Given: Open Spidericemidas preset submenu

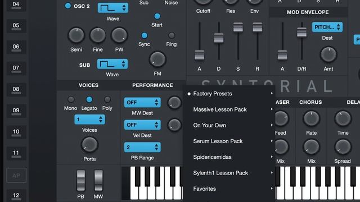Looking at the screenshot, I should (x=229, y=157).
